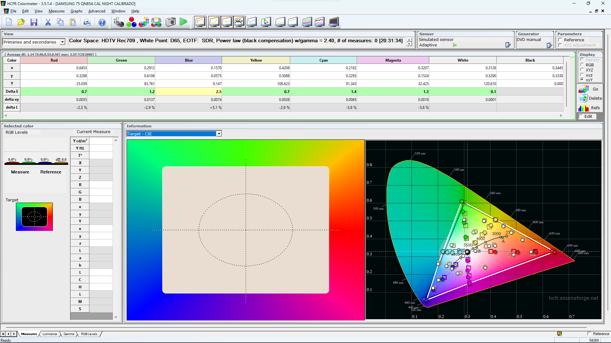Enable the Reference checkbox in Parameters
The image size is (611, 343).
[x=560, y=40]
